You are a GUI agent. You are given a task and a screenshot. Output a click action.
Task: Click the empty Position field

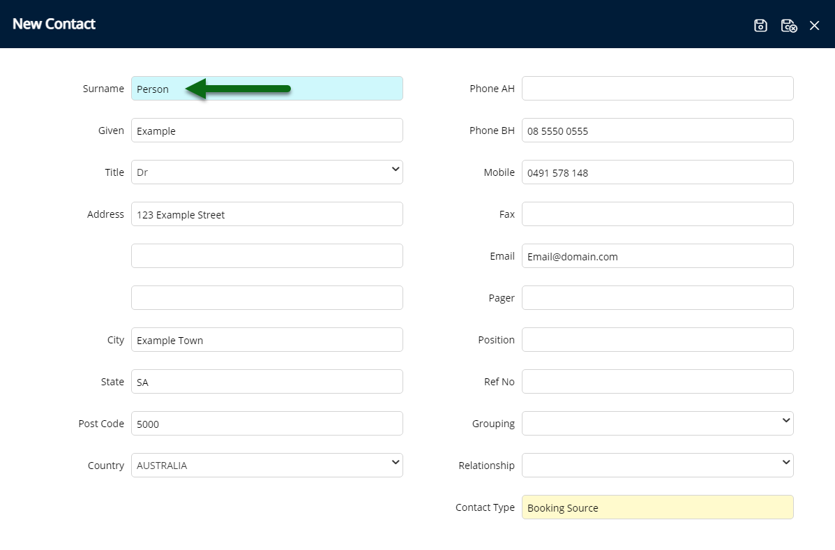[x=658, y=339]
